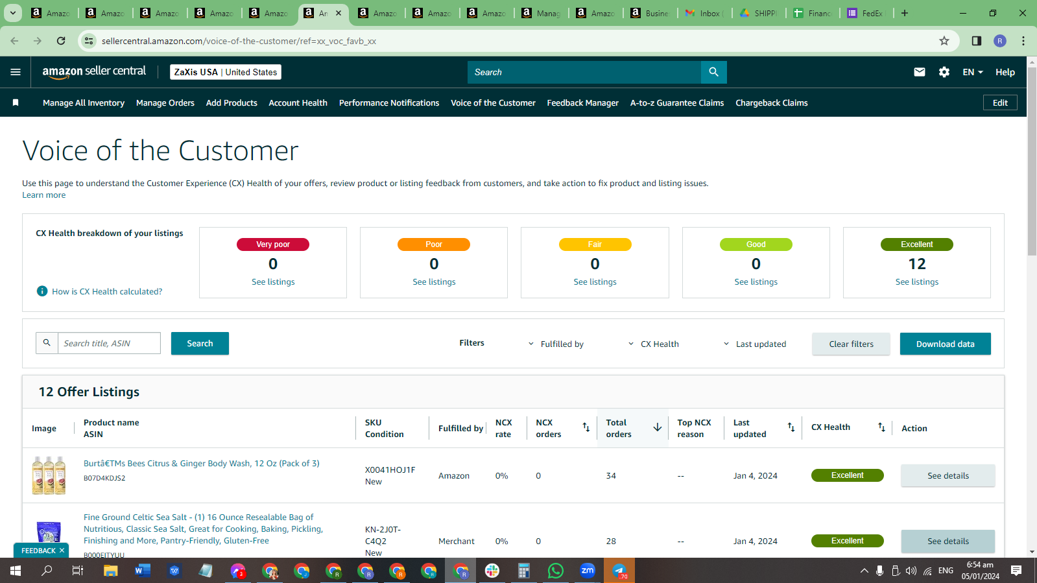Click the Amazon Seller Central logo
This screenshot has height=583, width=1037.
pos(94,72)
